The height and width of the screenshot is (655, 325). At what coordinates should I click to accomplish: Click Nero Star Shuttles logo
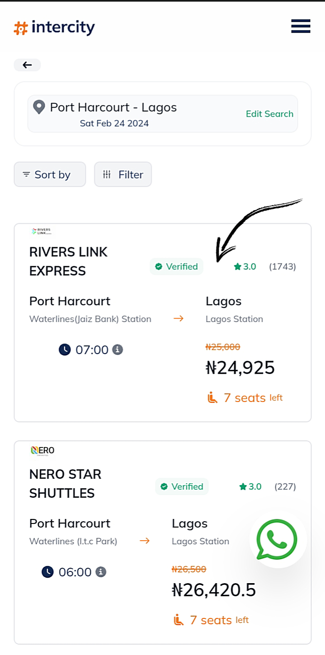click(42, 450)
